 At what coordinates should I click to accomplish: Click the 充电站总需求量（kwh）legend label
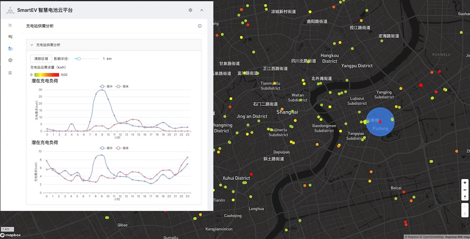(48, 68)
